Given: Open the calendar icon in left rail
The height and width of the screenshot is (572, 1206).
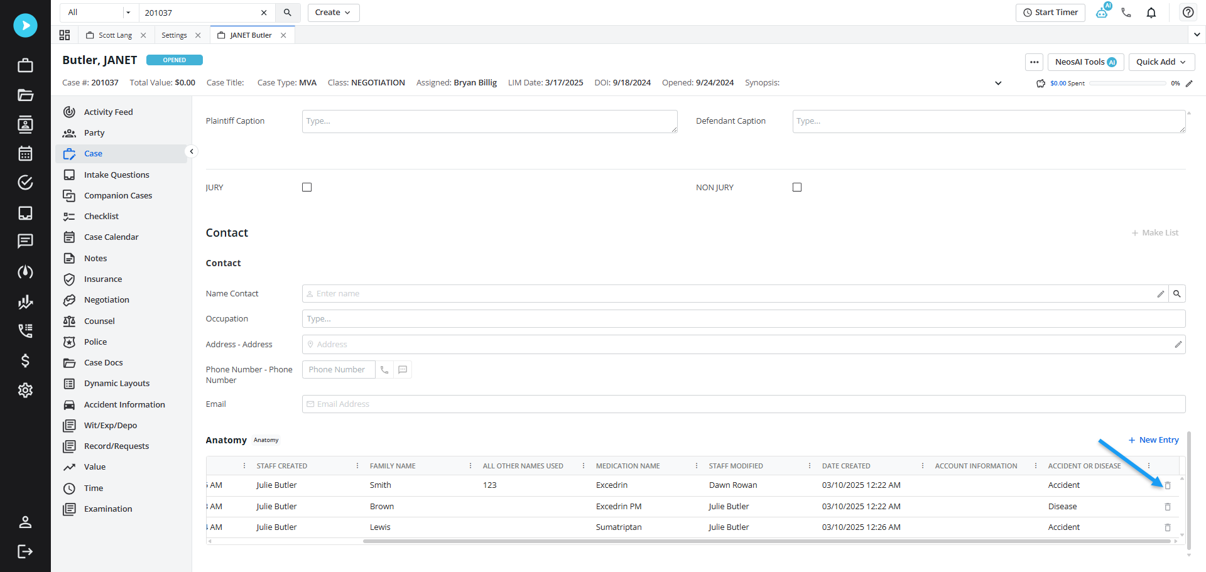Looking at the screenshot, I should [25, 153].
